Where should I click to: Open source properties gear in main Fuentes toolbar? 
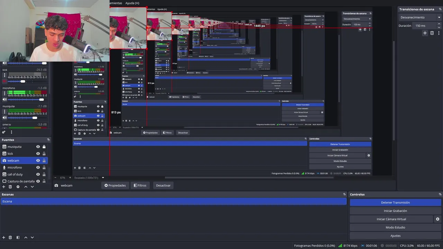18,187
